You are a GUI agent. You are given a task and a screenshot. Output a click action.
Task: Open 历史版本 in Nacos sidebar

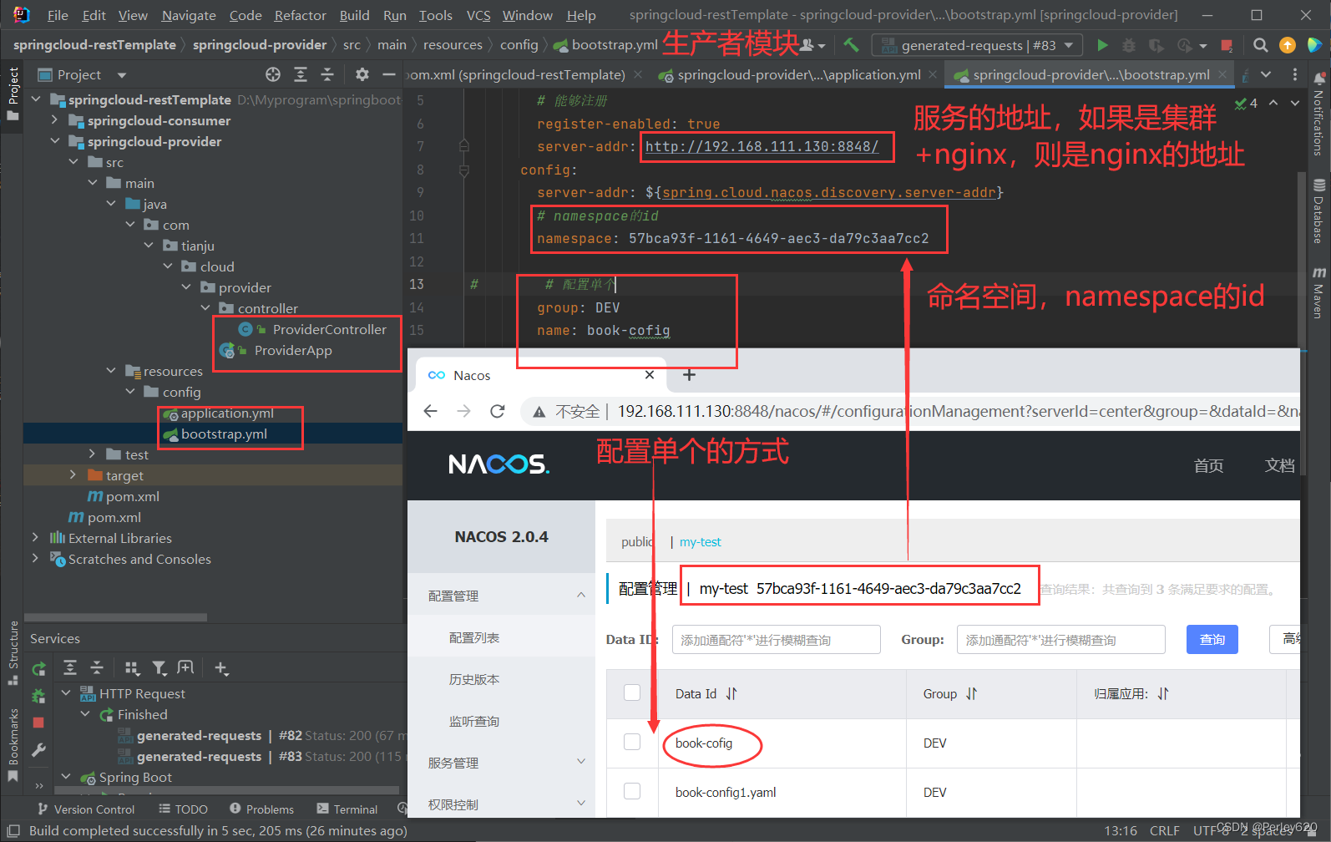click(474, 679)
